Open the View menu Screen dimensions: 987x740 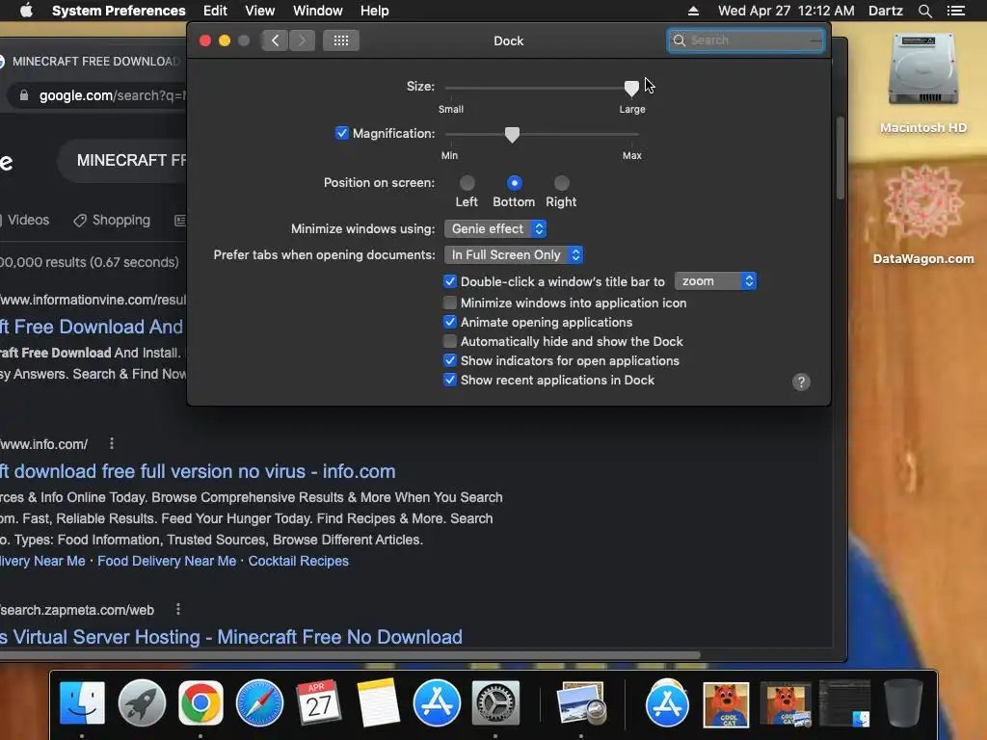pos(260,11)
